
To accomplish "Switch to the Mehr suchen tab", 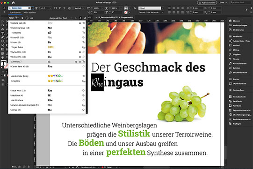I will click(29, 13).
